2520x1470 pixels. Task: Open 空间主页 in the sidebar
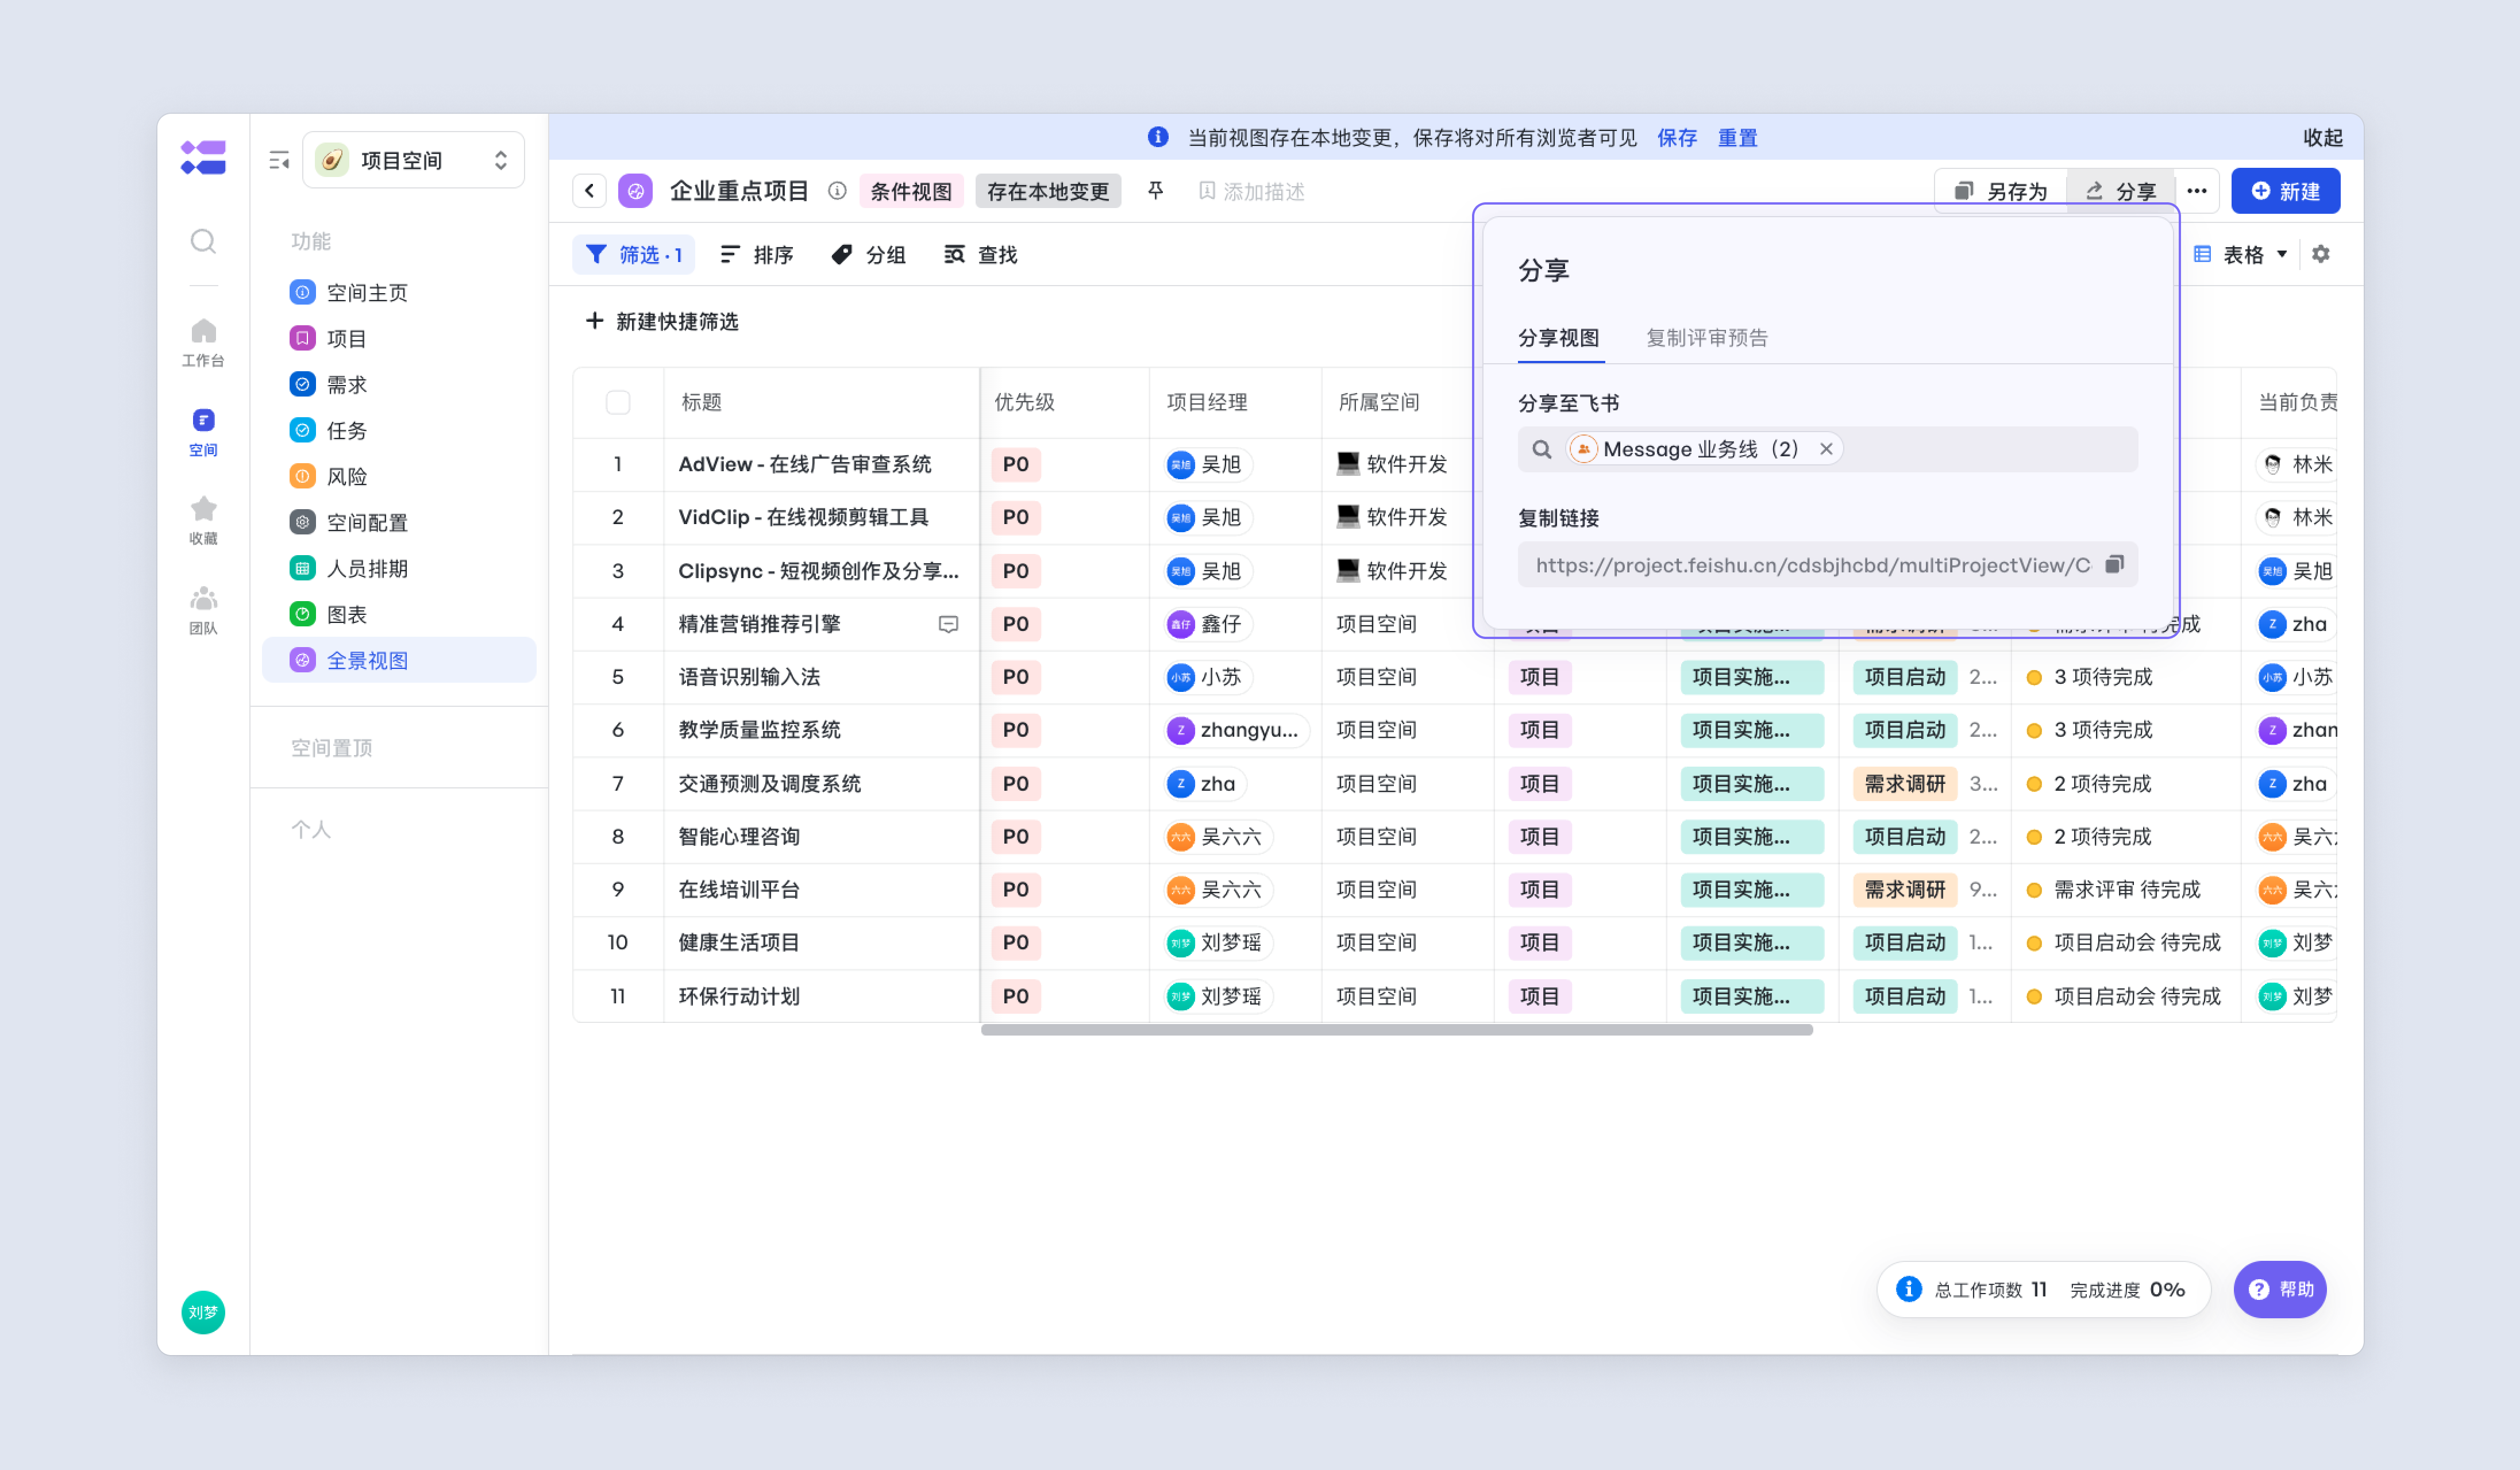click(x=399, y=292)
